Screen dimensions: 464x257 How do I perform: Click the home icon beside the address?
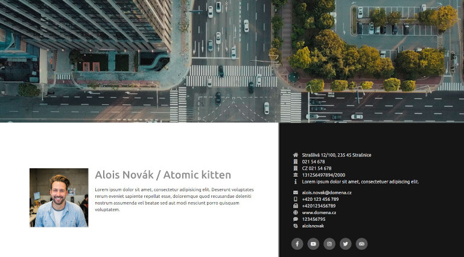point(296,155)
